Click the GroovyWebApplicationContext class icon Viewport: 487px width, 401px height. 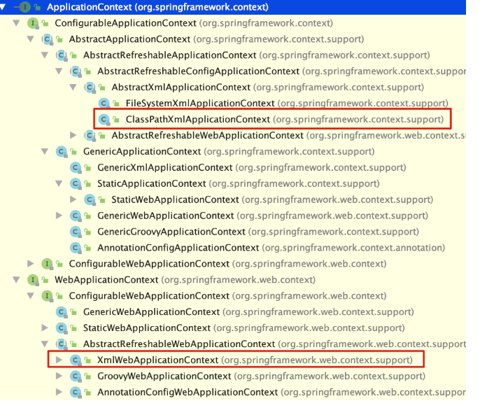click(76, 376)
